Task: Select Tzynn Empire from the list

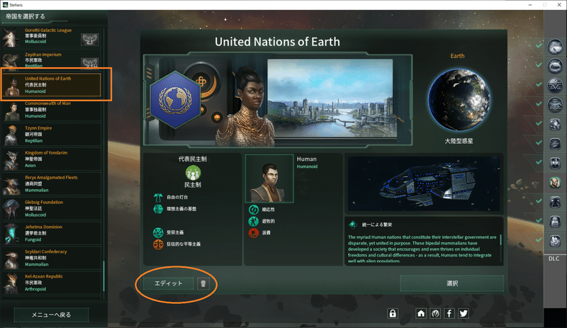Action: [52, 135]
